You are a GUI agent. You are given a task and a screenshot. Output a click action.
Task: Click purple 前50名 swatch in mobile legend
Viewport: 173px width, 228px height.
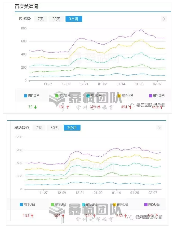pyautogui.click(x=146, y=204)
